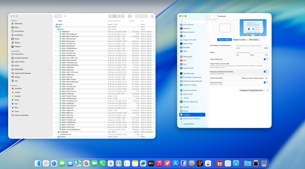
Task: Open the help question mark button
Action: [268, 90]
